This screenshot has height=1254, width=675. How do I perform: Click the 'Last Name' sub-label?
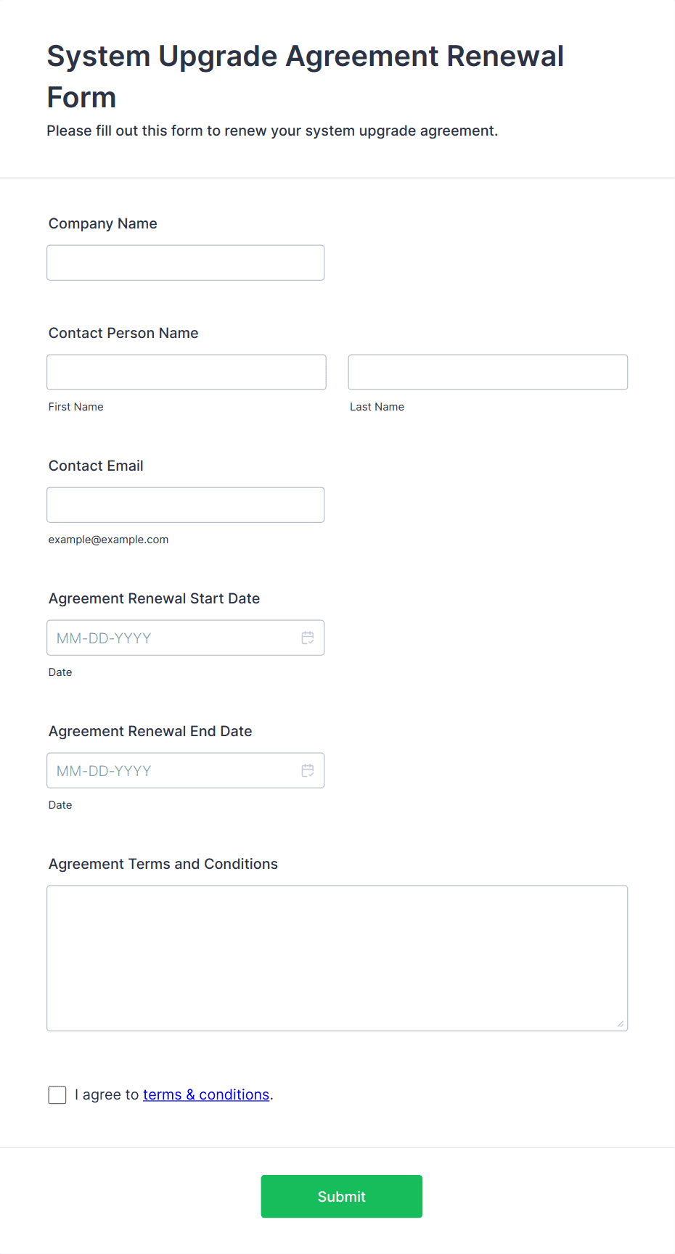pyautogui.click(x=377, y=407)
